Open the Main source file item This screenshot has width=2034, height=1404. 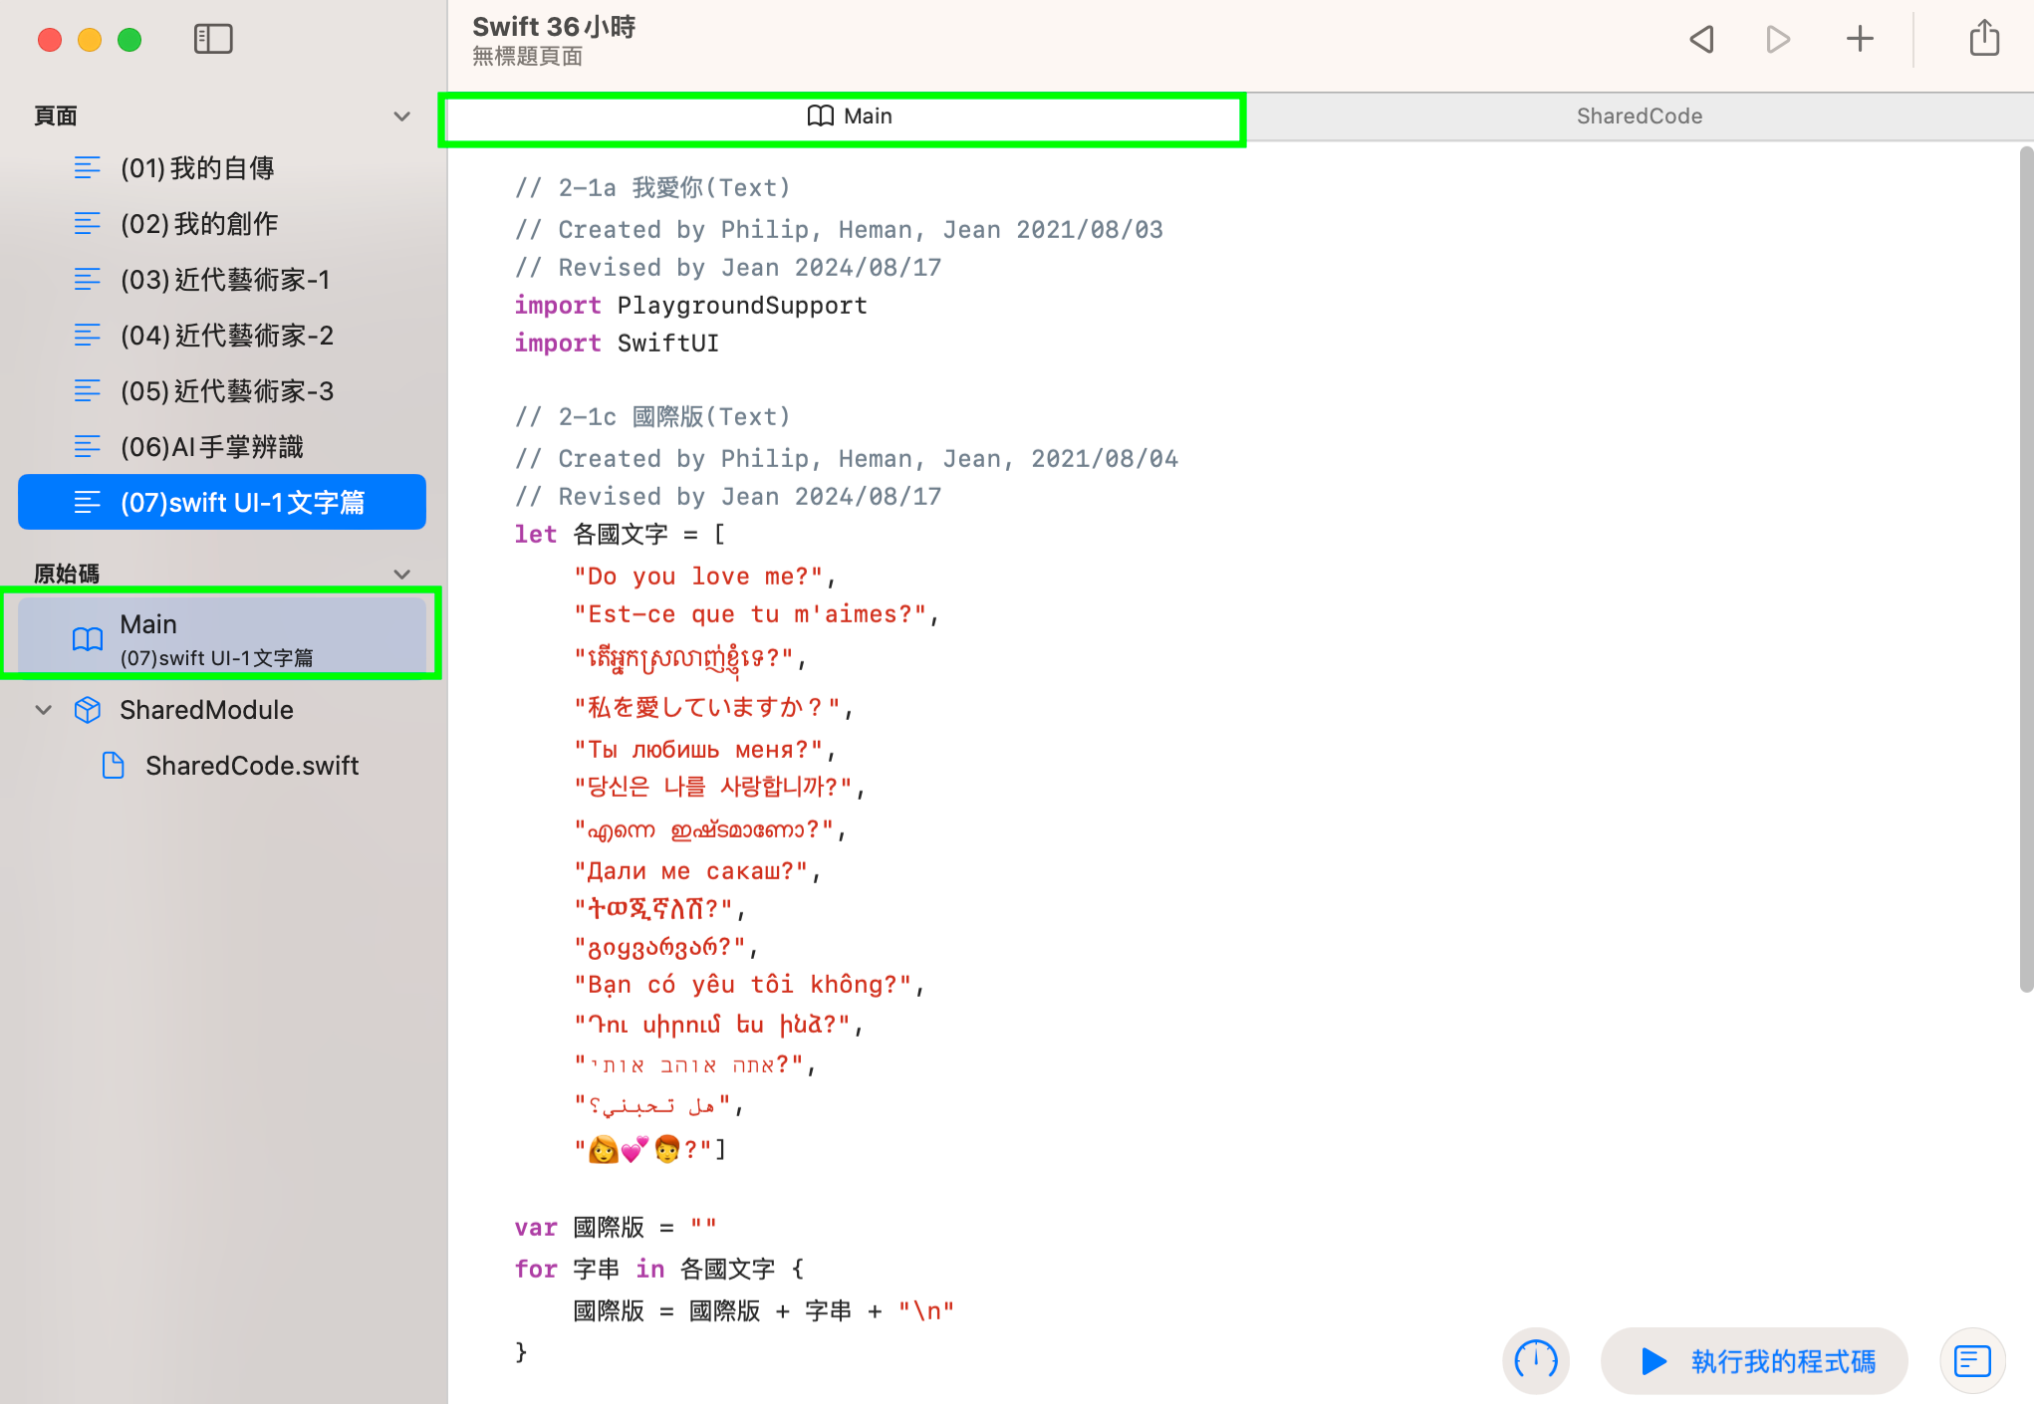point(221,637)
